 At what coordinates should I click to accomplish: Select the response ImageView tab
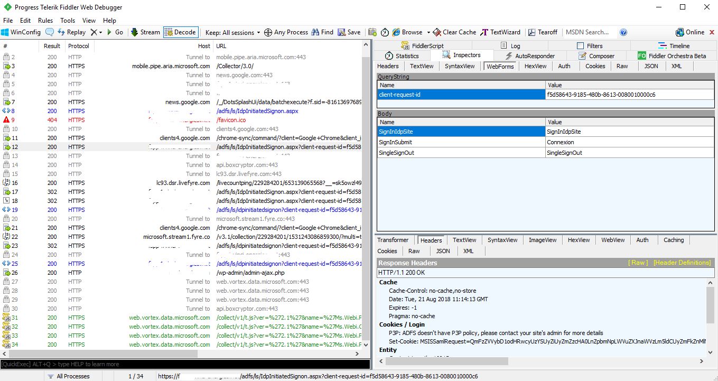(x=543, y=240)
